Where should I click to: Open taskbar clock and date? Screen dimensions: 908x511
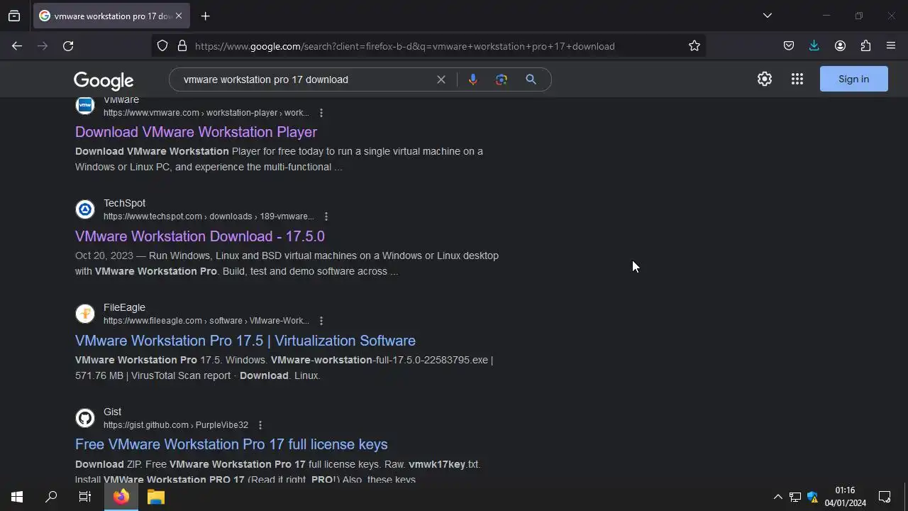(x=845, y=497)
